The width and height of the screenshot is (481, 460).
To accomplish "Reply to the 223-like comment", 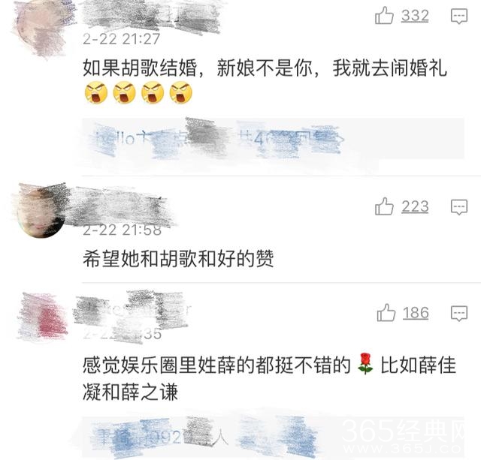I will point(459,207).
